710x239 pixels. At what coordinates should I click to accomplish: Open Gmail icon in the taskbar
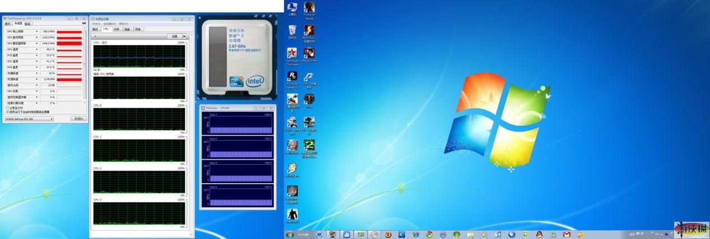(x=567, y=235)
